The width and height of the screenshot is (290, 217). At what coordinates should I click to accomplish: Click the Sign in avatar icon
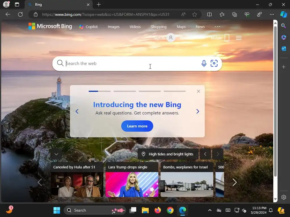coord(171,38)
